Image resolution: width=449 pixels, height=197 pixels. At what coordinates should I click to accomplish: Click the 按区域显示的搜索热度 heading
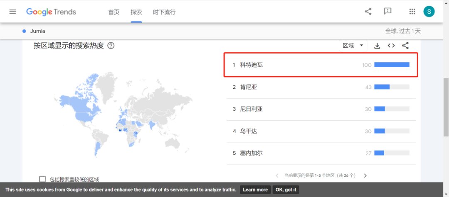click(69, 46)
